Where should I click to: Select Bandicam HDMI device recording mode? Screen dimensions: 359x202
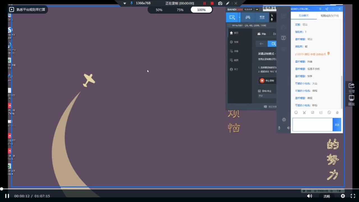[262, 17]
